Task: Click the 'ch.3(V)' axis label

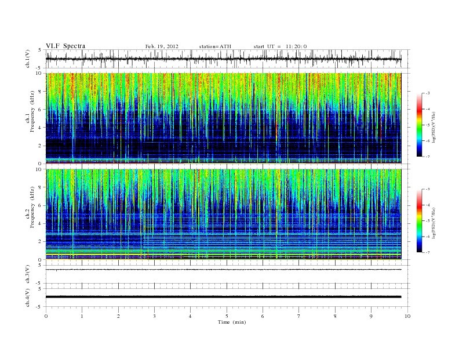Action: coord(28,275)
